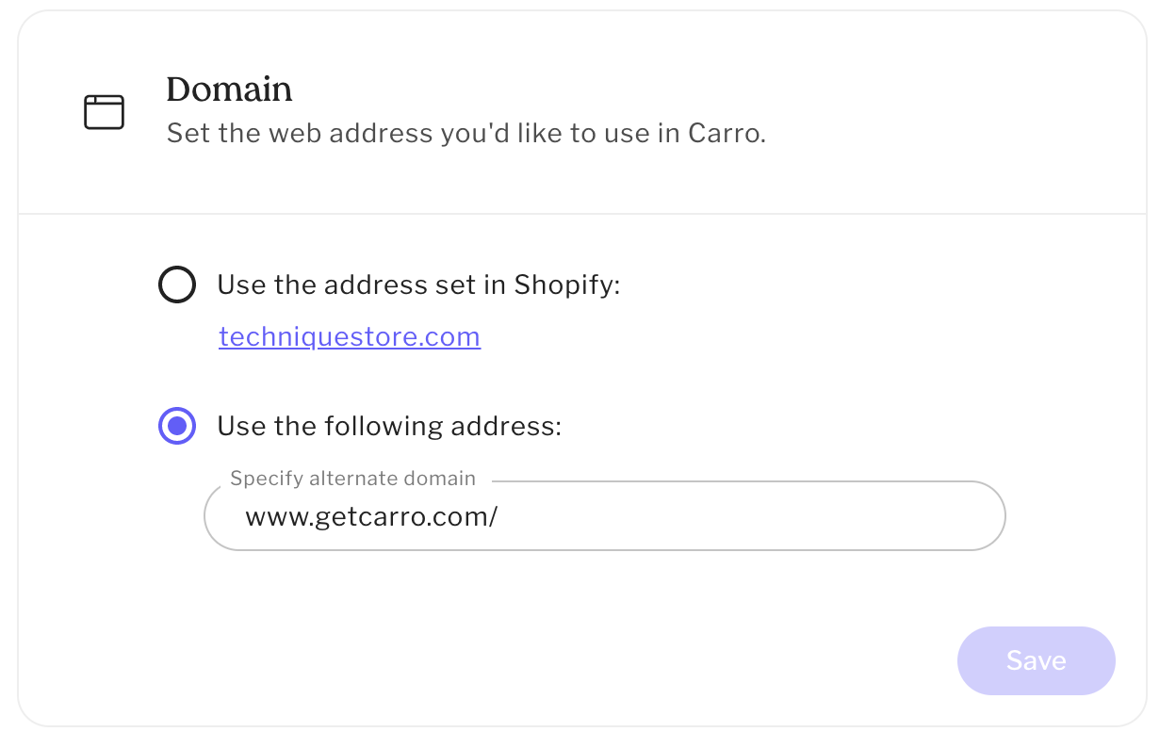The height and width of the screenshot is (748, 1176).
Task: Click the 'Specify alternate domain' floating label
Action: click(352, 479)
